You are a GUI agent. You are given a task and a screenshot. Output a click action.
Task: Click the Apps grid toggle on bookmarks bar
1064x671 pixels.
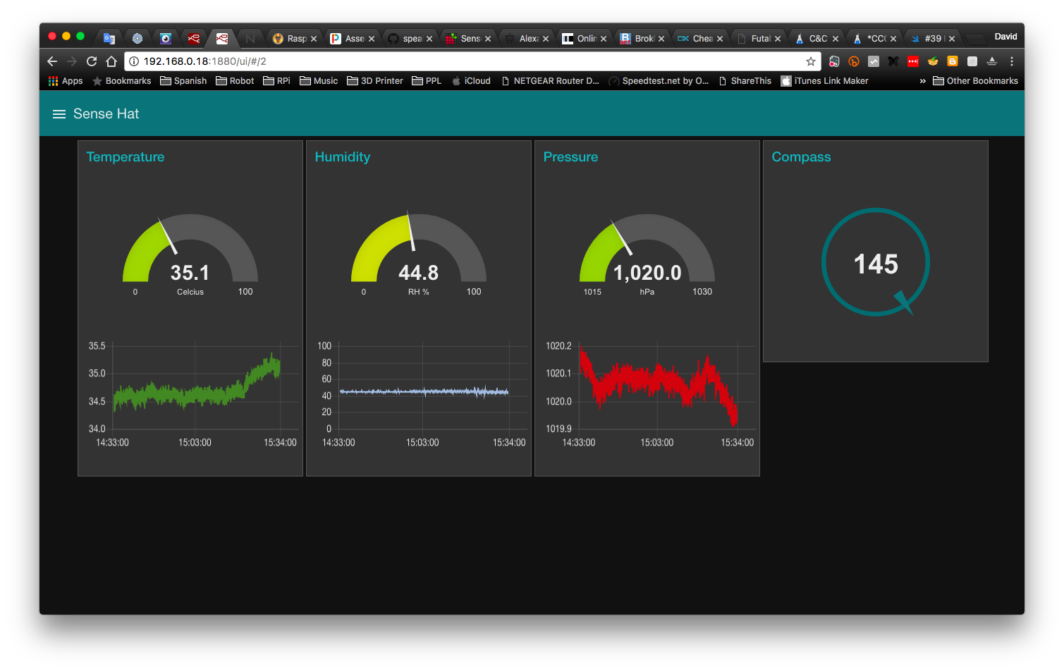click(x=54, y=80)
